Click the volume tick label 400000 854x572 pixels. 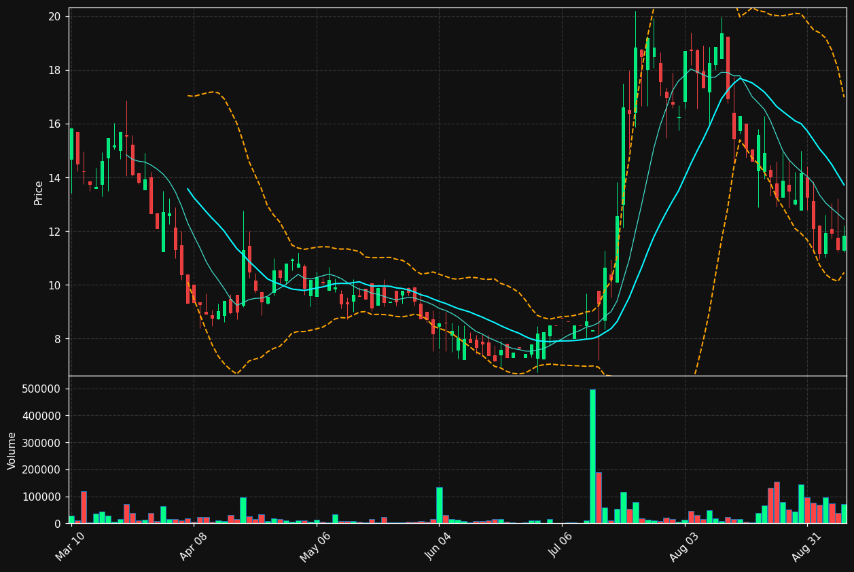click(x=42, y=416)
